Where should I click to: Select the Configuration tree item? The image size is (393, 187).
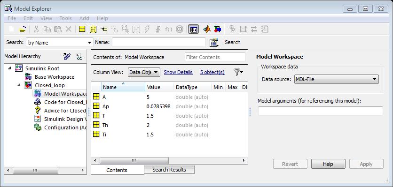coord(65,127)
